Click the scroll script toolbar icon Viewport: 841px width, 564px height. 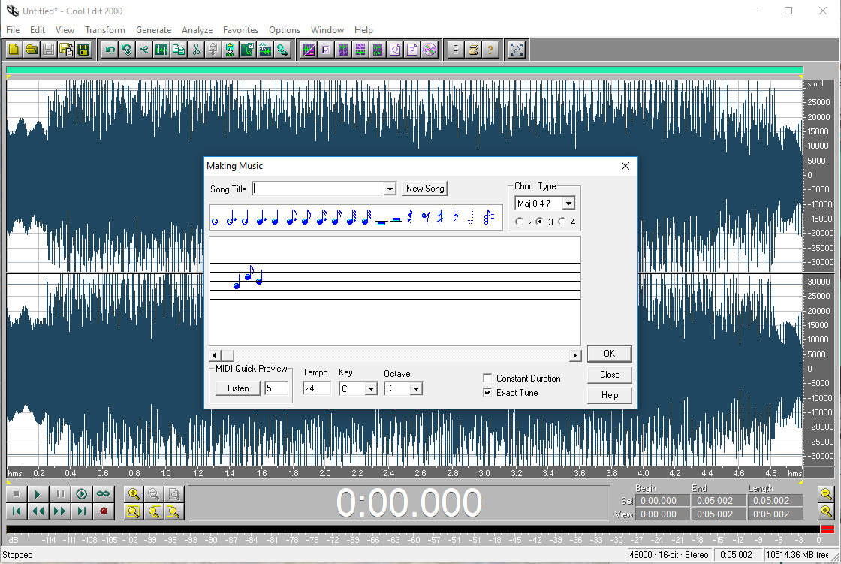point(473,50)
